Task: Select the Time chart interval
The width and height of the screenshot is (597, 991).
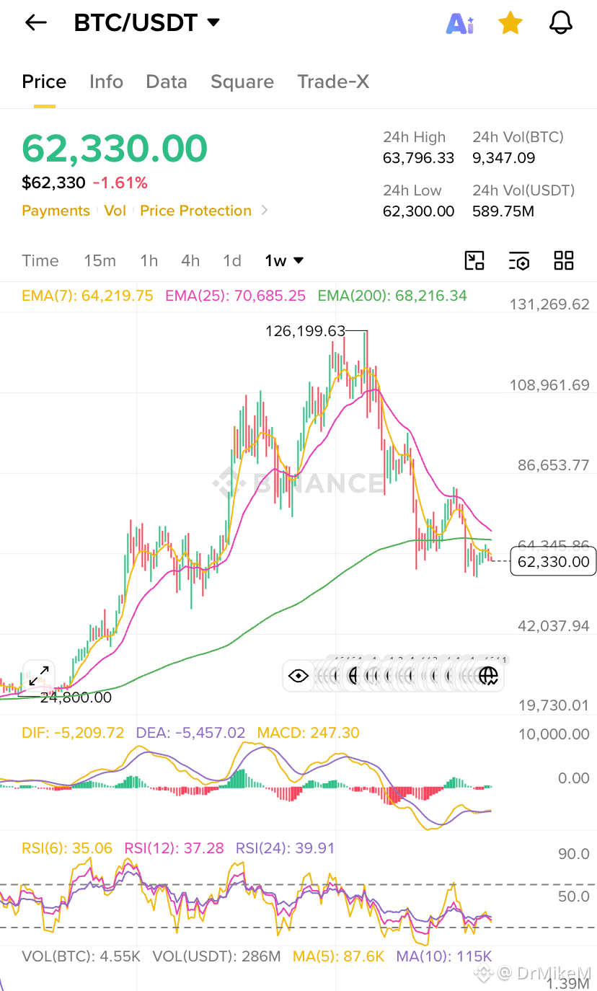Action: click(40, 261)
